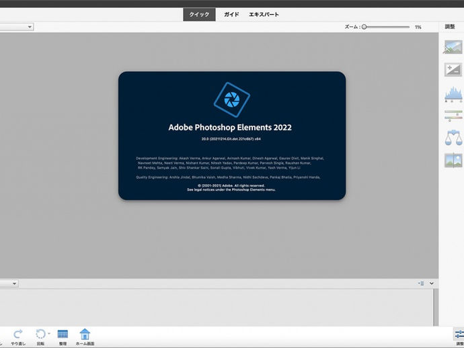The height and width of the screenshot is (348, 464).
Task: Open the Smart Fix adjustment icon
Action: click(453, 47)
